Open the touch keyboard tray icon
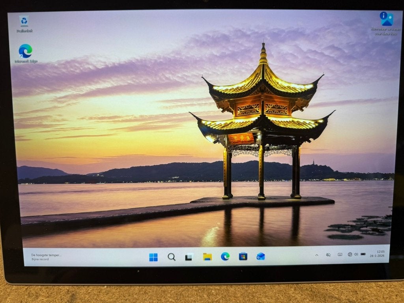Screen dimensions: 404x303 coord(340,254)
